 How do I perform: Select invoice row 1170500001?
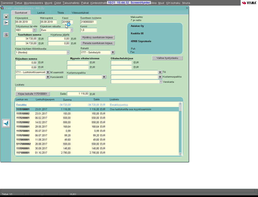click(x=97, y=127)
